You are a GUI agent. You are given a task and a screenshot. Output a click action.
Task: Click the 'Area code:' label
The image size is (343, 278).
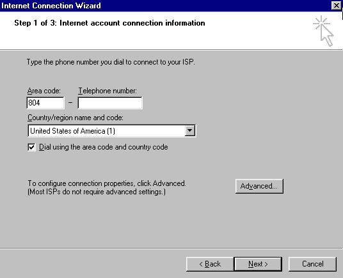click(x=44, y=91)
